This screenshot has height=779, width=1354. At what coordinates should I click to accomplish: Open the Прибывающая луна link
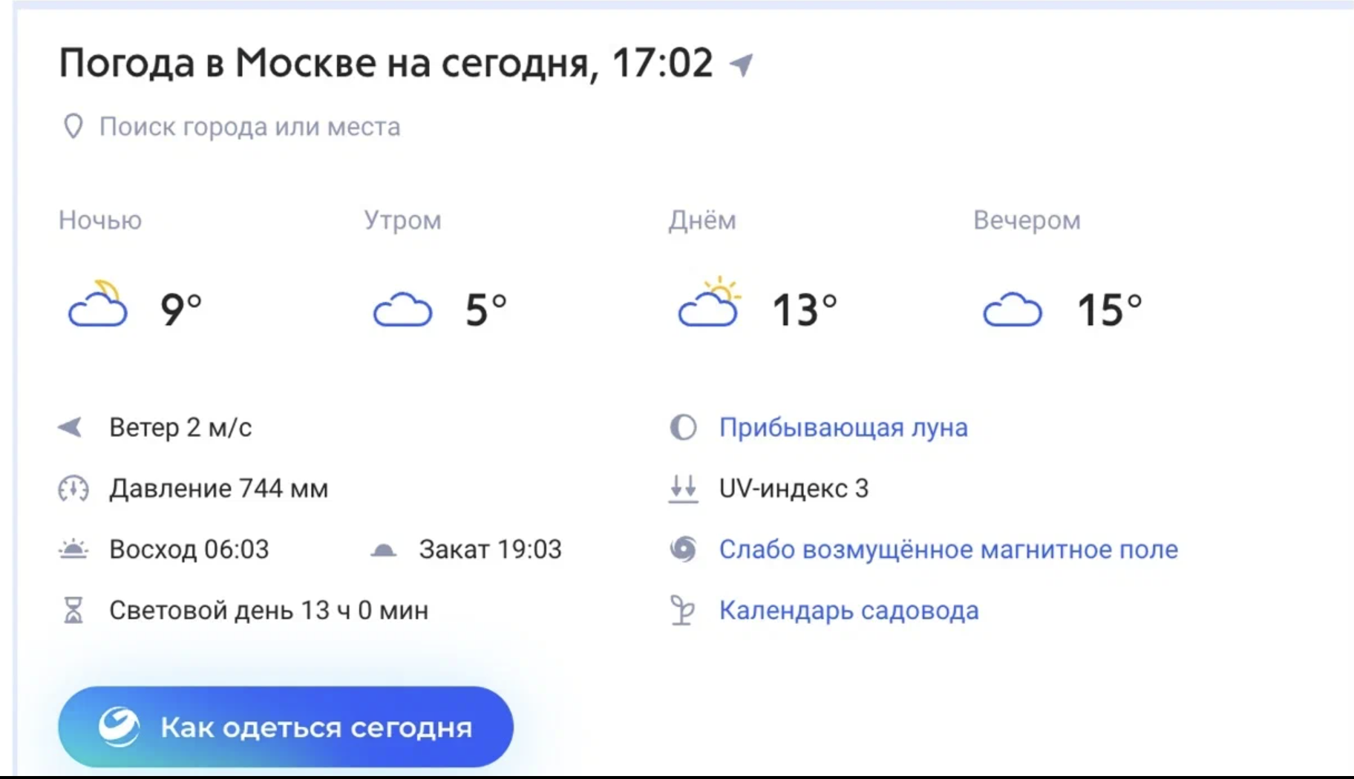point(843,427)
